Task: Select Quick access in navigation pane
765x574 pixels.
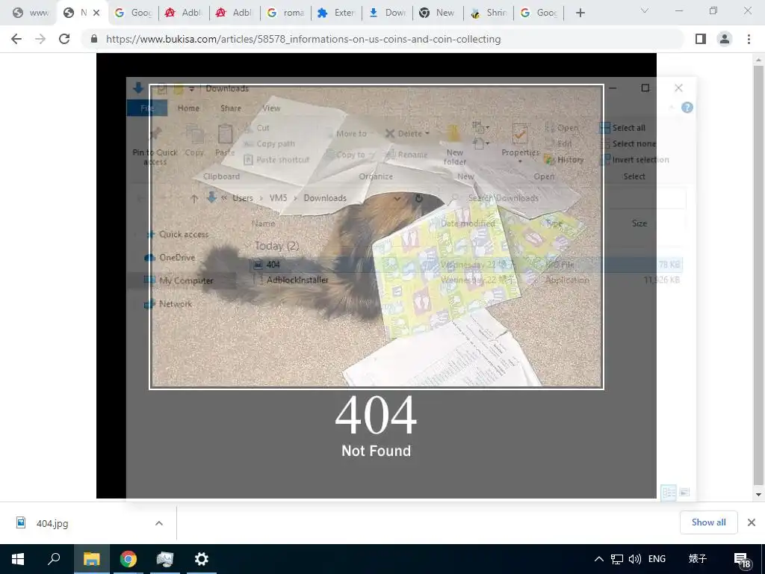Action: [179, 234]
